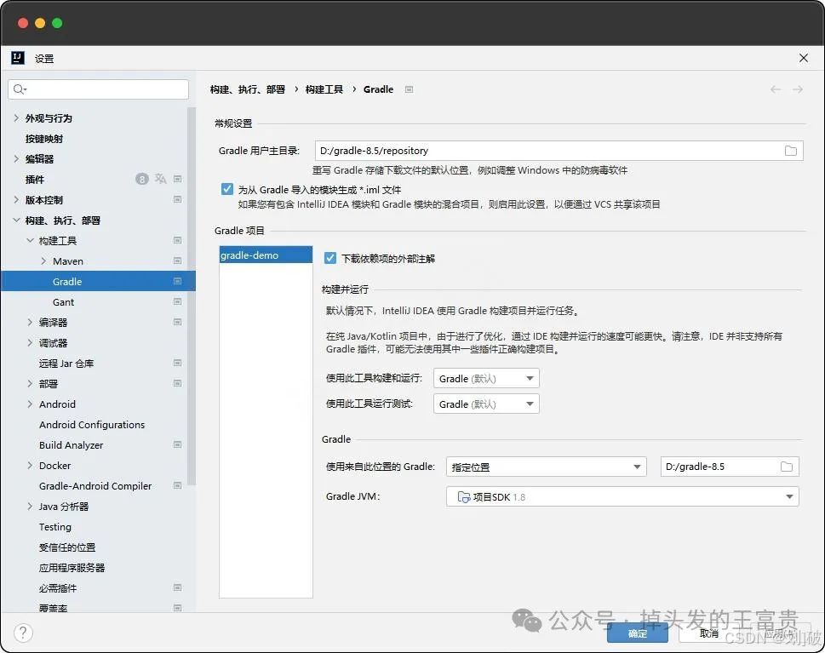Click project settings icon in Build Analyzer row
The width and height of the screenshot is (825, 653).
pyautogui.click(x=178, y=445)
